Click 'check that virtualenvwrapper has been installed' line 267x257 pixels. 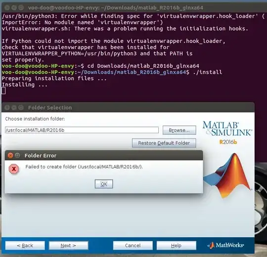86,47
